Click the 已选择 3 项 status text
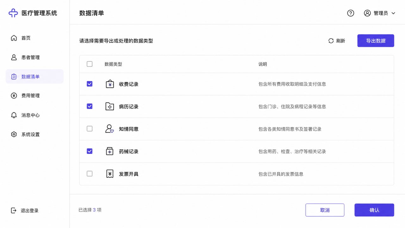Image resolution: width=405 pixels, height=228 pixels. [x=90, y=210]
